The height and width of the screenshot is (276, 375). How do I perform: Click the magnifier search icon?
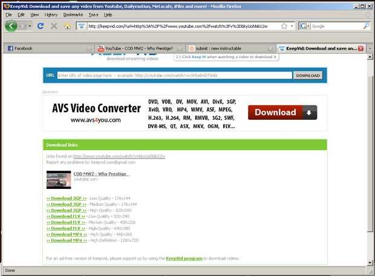pyautogui.click(x=366, y=26)
